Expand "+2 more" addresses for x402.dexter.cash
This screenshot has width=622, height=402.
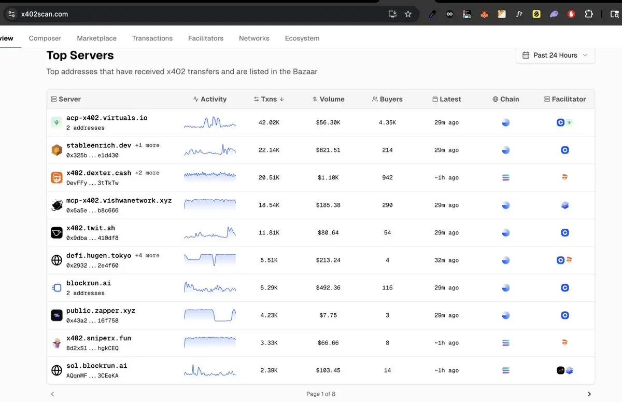click(147, 173)
